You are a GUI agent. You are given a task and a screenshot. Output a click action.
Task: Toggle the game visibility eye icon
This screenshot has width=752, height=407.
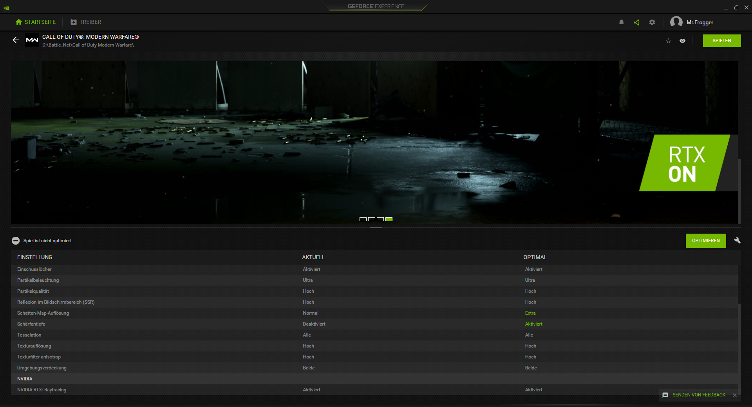pyautogui.click(x=683, y=41)
